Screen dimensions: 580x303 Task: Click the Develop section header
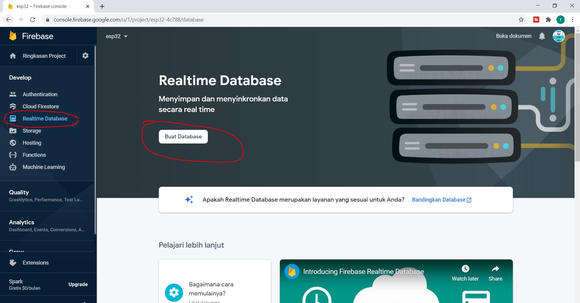tap(20, 77)
